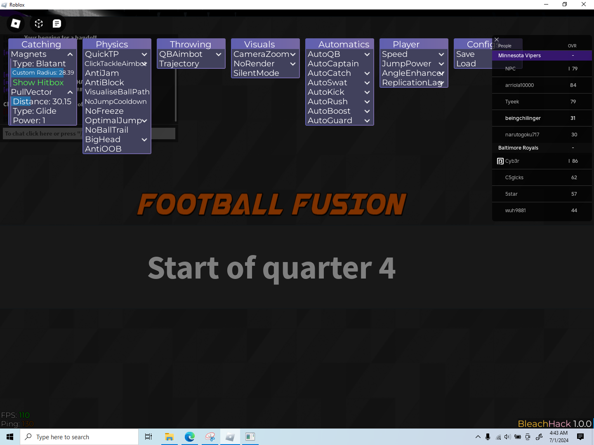Expand the ClickTackleAimbot options chevron
Screen dimensions: 594x445
pos(144,64)
